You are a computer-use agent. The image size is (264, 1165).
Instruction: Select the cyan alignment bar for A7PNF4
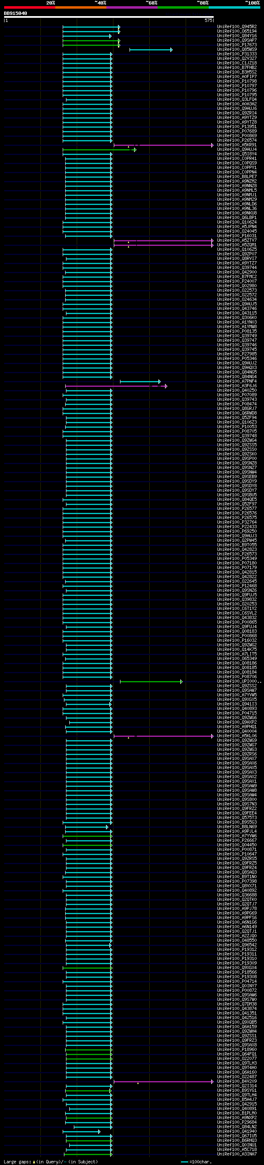(x=140, y=382)
